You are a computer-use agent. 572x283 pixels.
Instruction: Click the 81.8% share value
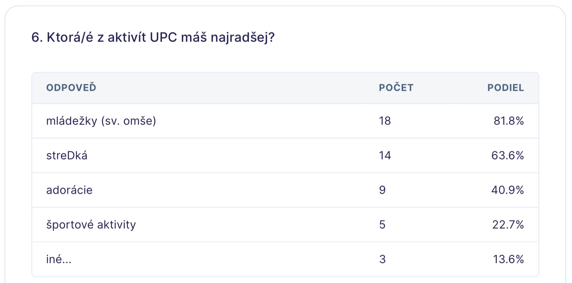[x=508, y=121]
